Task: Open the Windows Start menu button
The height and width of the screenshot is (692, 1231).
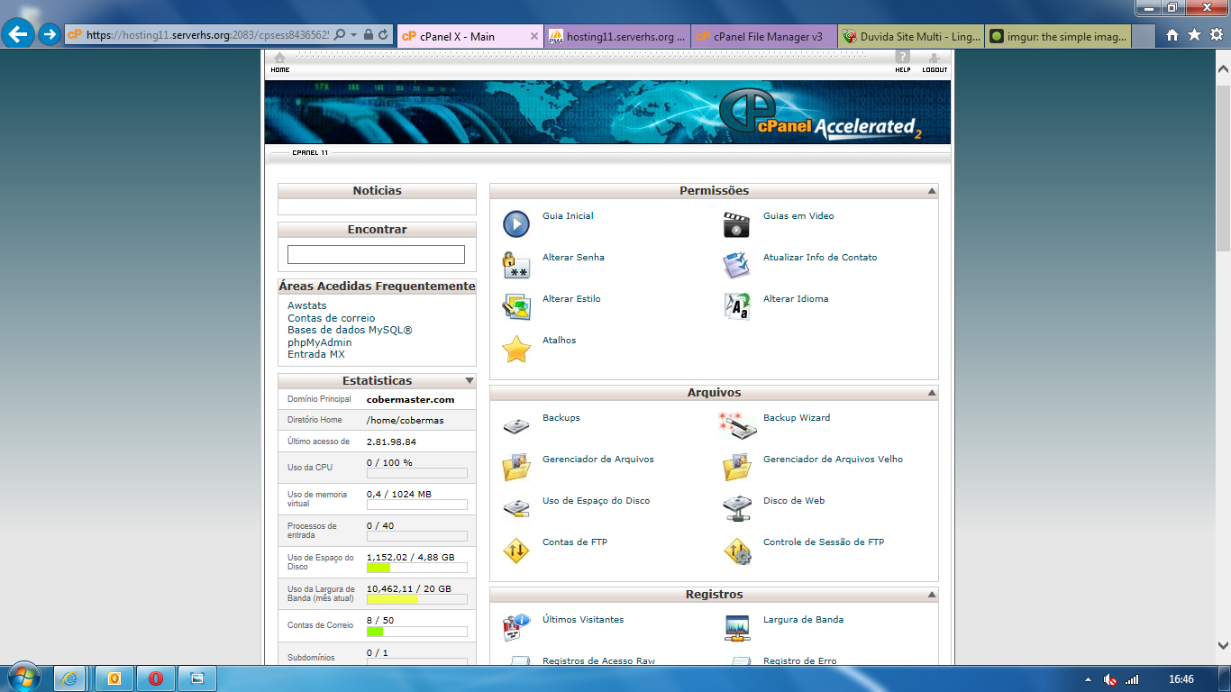Action: (x=23, y=678)
